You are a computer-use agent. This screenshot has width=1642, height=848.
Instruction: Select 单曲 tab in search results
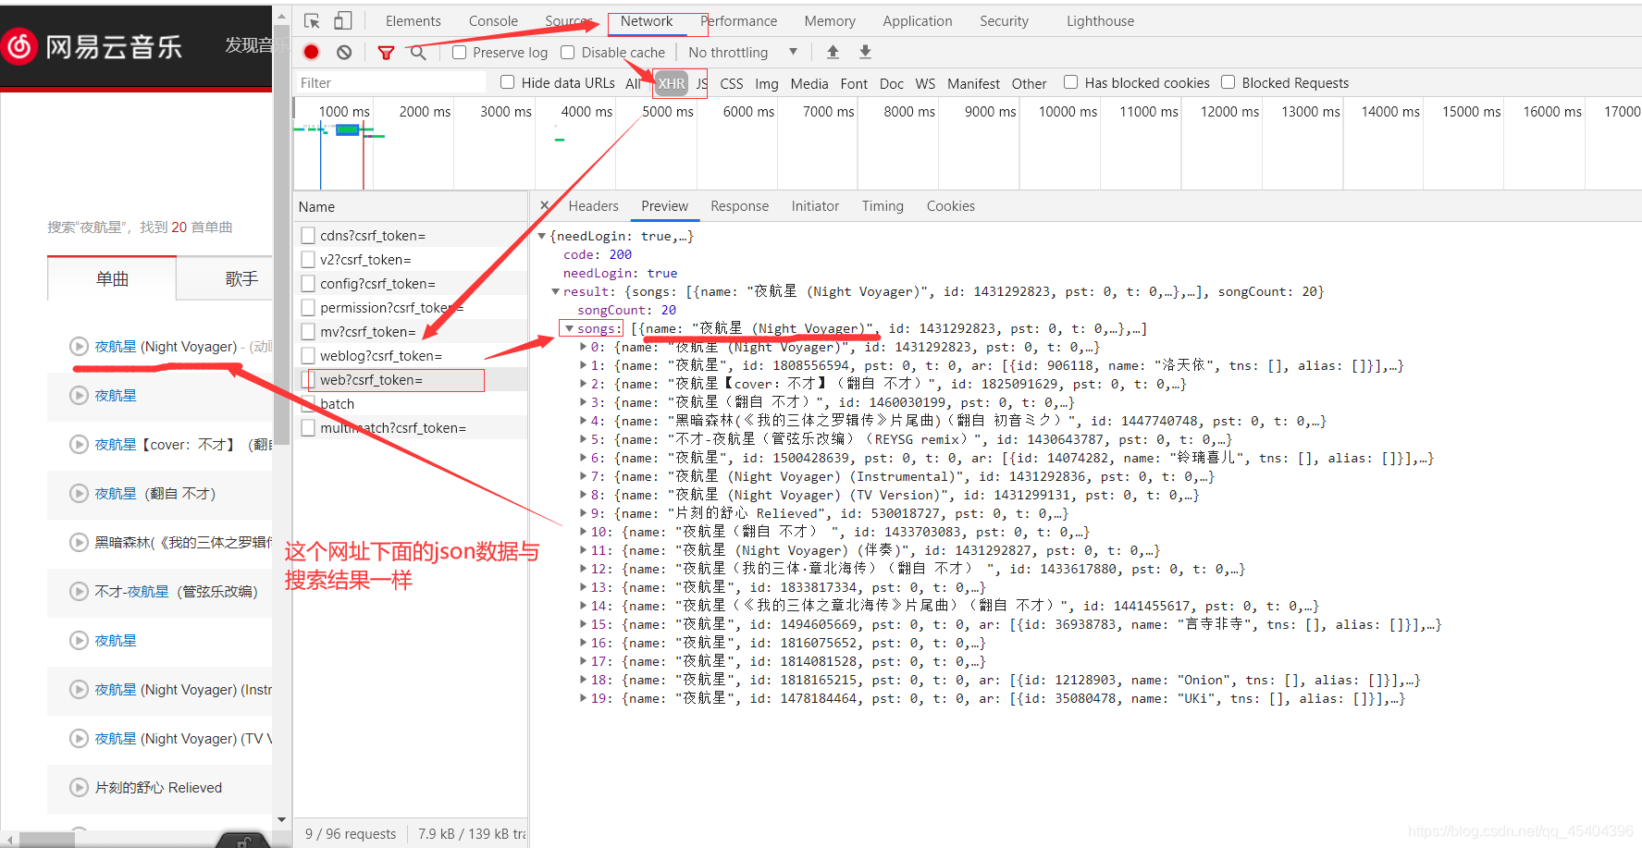tap(112, 278)
